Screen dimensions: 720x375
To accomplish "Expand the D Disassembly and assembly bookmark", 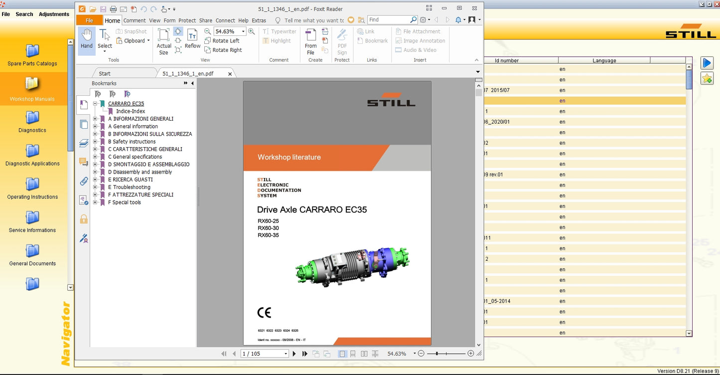I will coord(95,172).
